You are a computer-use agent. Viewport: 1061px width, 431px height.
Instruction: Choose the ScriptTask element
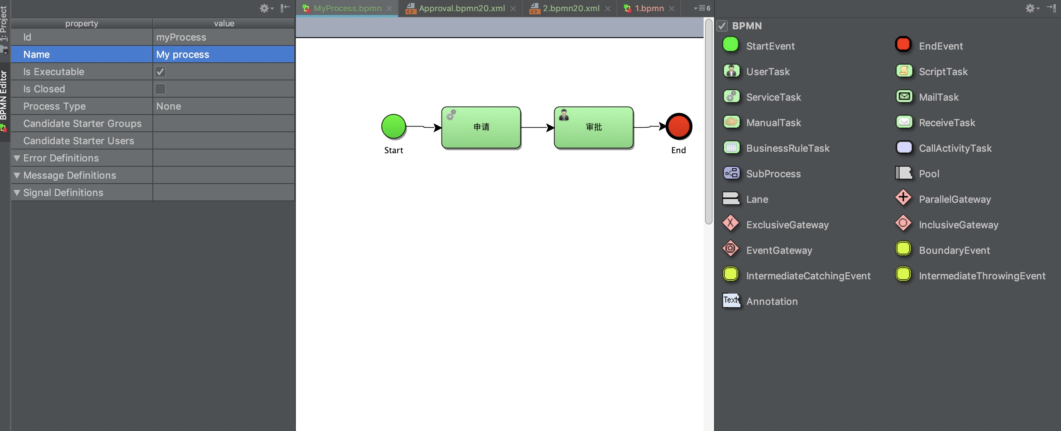coord(904,71)
